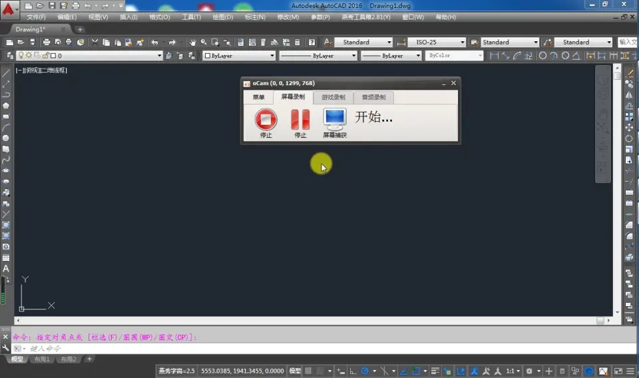Toggle snap mode in status bar
The image size is (639, 378).
pos(320,371)
